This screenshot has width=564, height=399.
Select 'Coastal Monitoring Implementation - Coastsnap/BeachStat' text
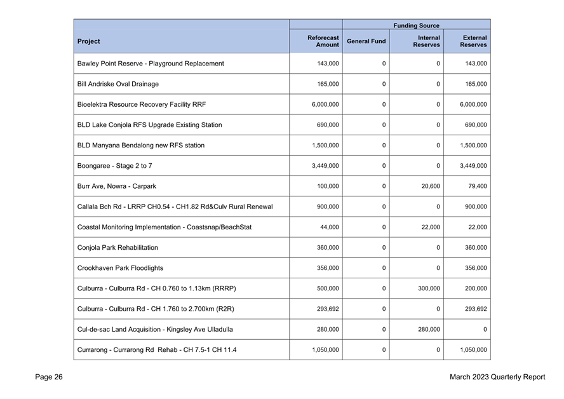tap(164, 227)
